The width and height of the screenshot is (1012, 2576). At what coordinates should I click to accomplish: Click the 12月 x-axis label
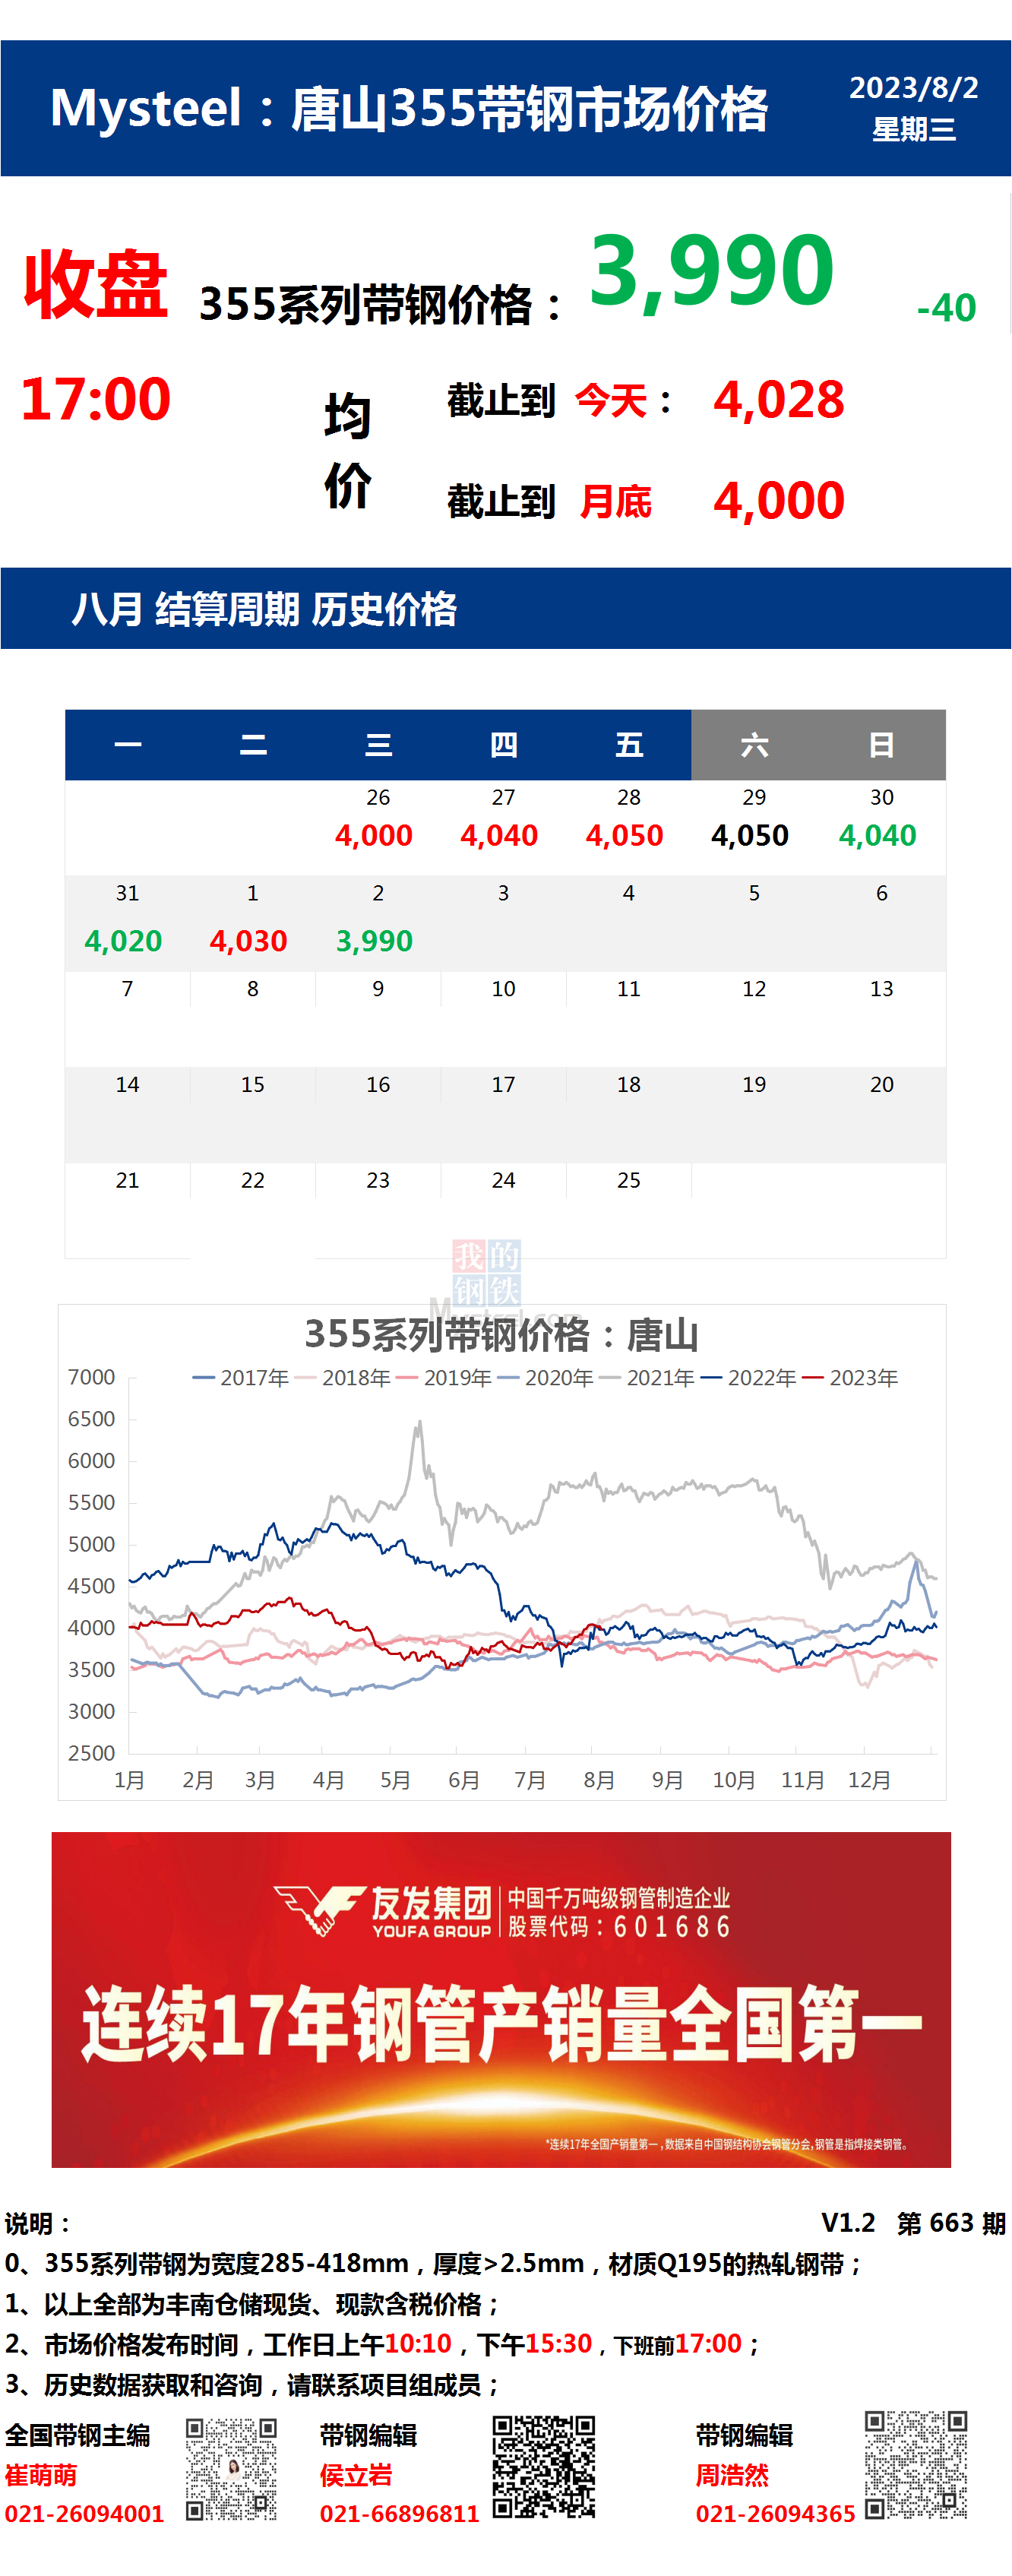point(869,1781)
